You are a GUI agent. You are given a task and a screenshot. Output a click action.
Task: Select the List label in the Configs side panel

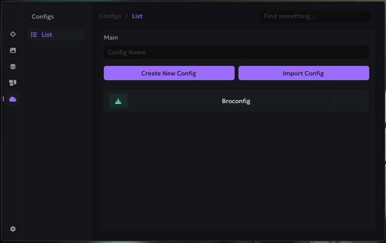click(x=47, y=35)
